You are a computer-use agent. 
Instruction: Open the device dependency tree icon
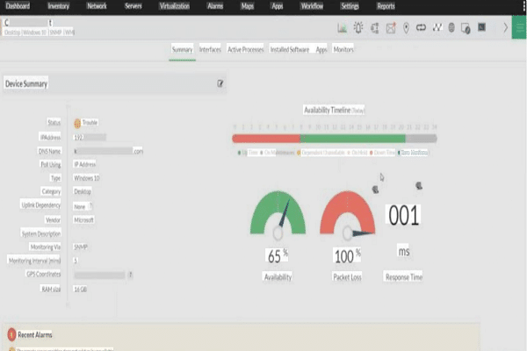click(375, 28)
